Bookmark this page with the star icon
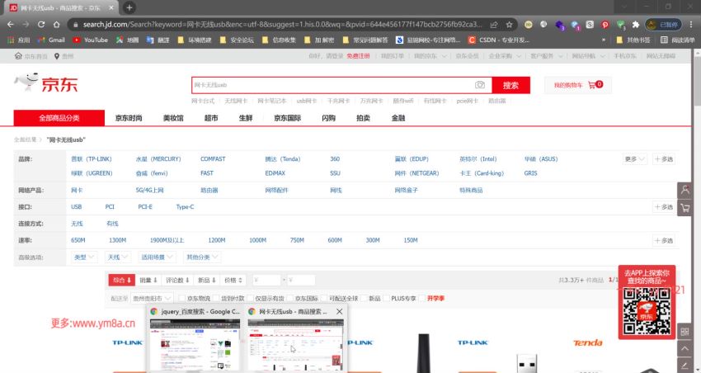Viewport: 701px width, 373px height. click(510, 25)
